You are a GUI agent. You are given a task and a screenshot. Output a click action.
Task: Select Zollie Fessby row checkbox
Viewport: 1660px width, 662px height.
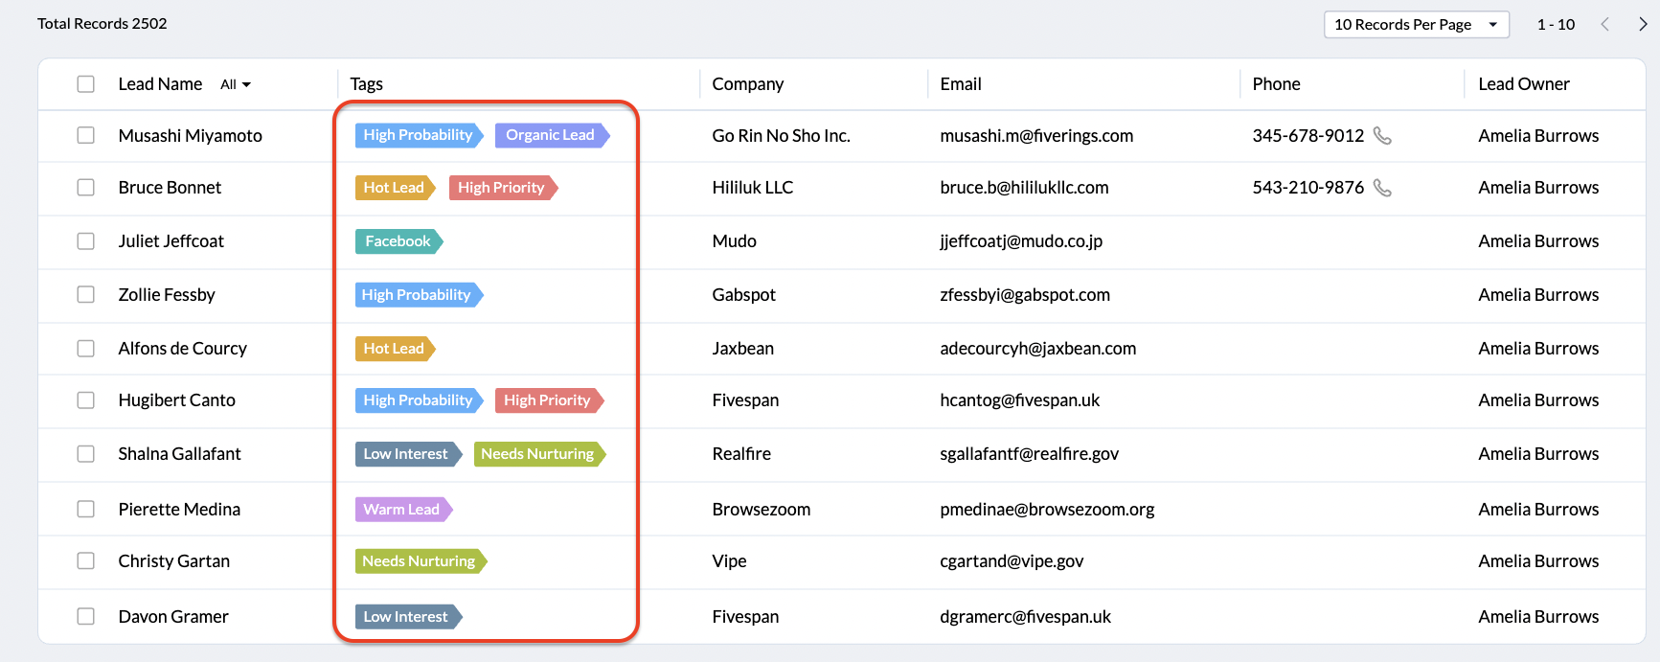tap(86, 294)
